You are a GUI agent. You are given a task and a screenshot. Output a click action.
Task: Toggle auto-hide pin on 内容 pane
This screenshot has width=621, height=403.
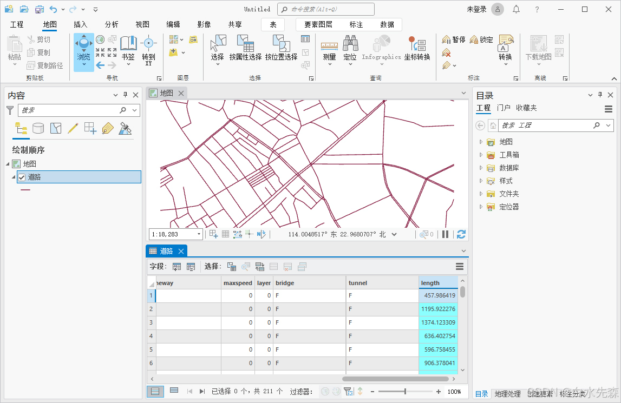[125, 95]
